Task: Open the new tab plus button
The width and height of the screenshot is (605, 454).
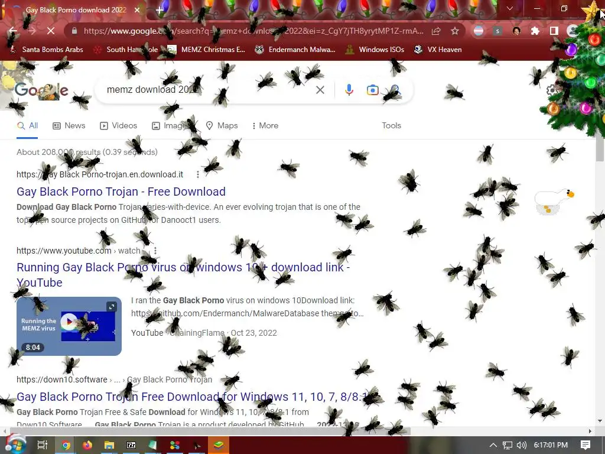Action: (x=160, y=11)
